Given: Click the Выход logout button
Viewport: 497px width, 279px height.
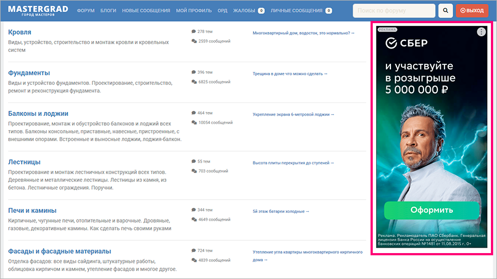Looking at the screenshot, I should coord(472,10).
